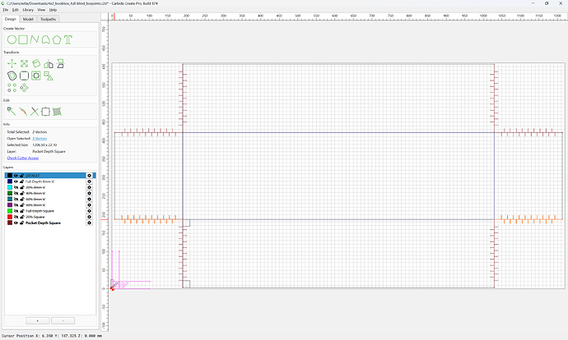The image size is (568, 340).
Task: Show the Full Depth Square layer
Action: point(16,211)
